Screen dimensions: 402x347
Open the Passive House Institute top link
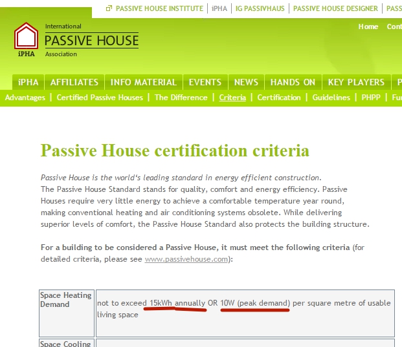pos(159,8)
